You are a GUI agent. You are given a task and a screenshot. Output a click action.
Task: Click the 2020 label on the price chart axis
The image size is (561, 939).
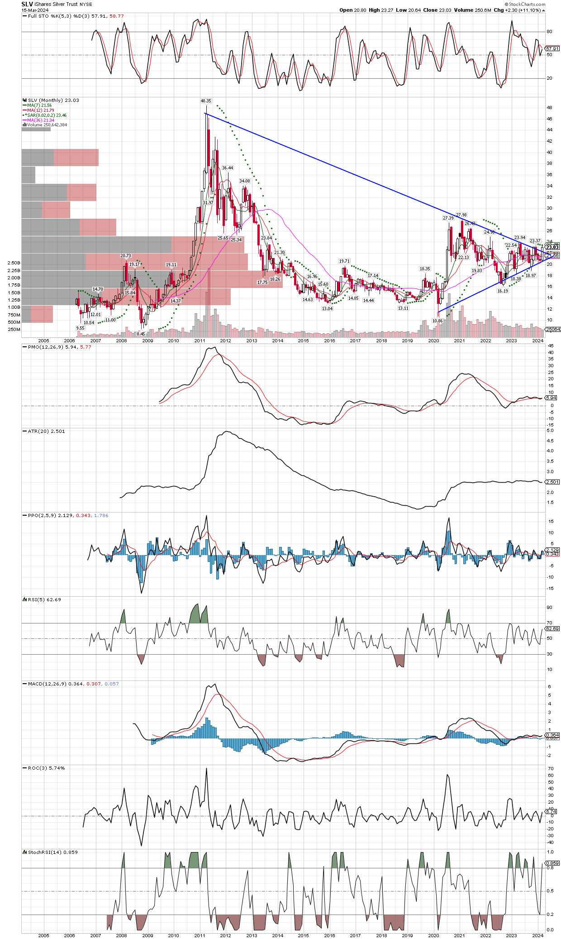(433, 340)
